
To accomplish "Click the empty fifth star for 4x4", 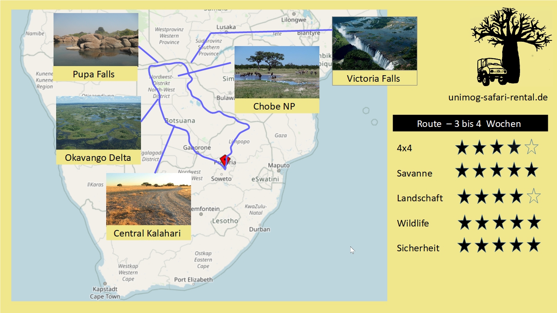I will pyautogui.click(x=531, y=148).
